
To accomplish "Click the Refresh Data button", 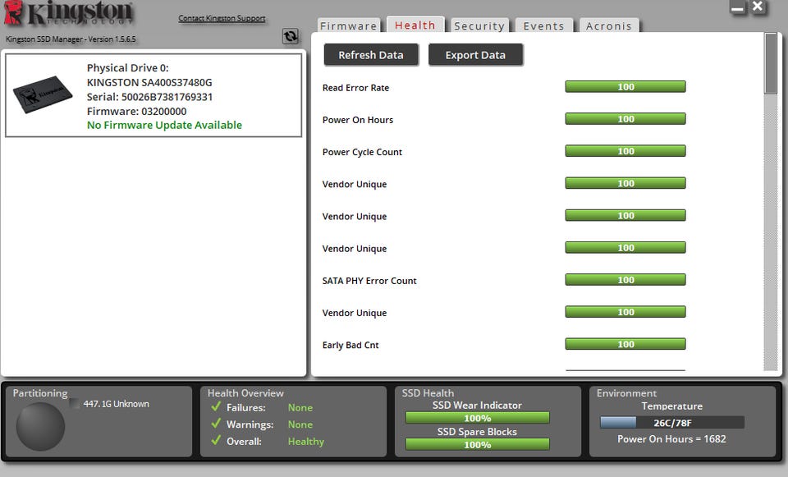I will [x=371, y=55].
